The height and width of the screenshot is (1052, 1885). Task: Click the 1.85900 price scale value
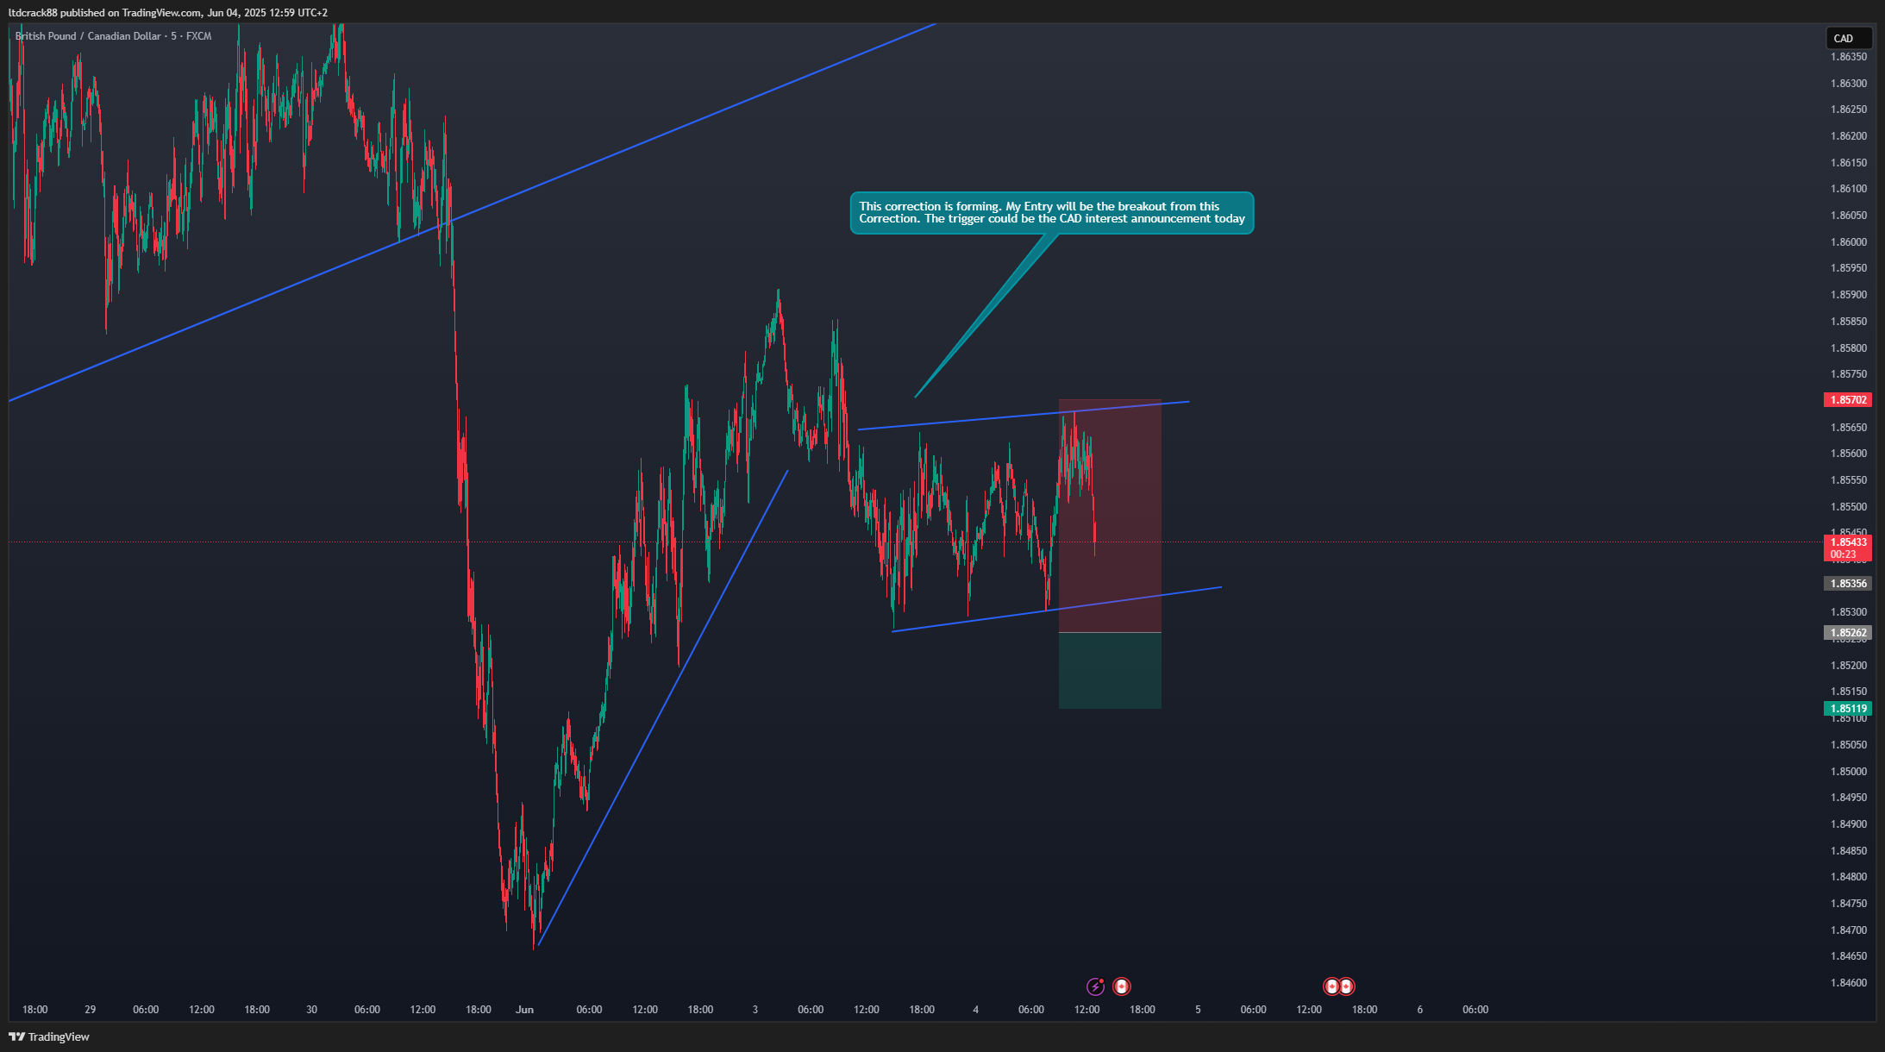[1849, 295]
